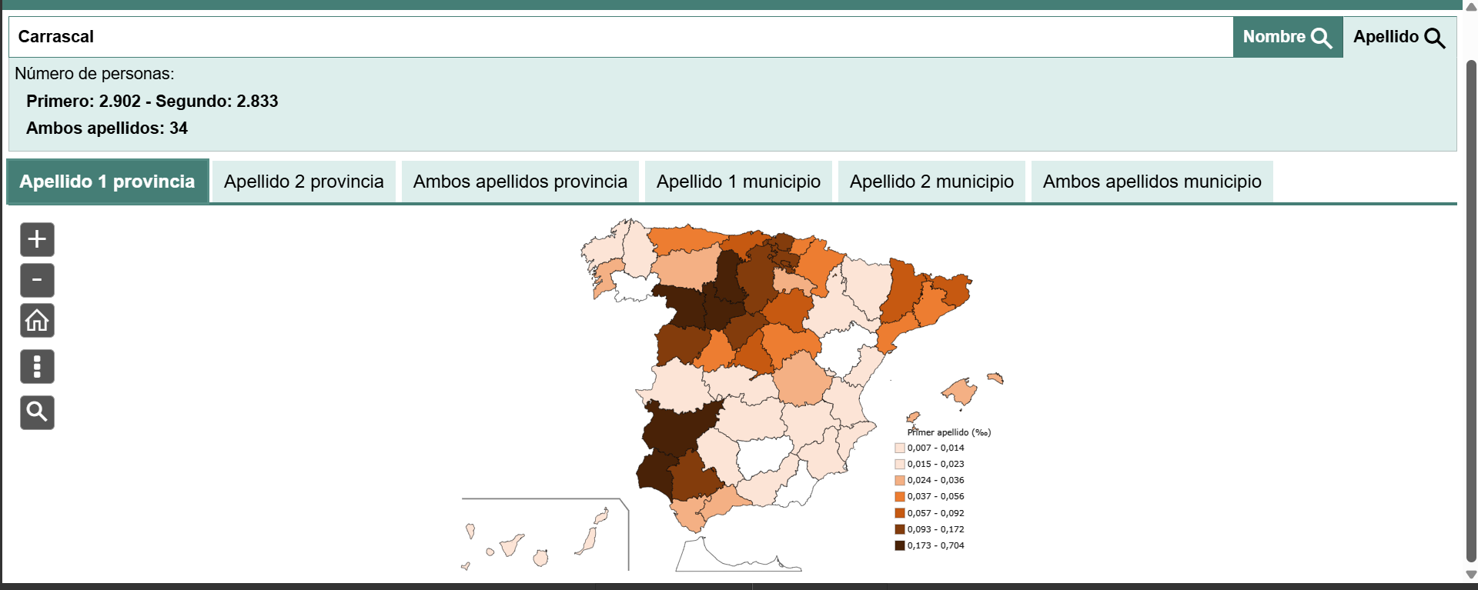Click legend swatch for 0,037 - 0,056
The width and height of the screenshot is (1478, 590).
pyautogui.click(x=899, y=497)
